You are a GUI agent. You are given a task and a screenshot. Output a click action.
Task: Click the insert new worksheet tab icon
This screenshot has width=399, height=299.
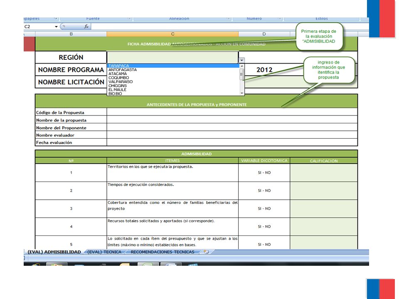206,252
